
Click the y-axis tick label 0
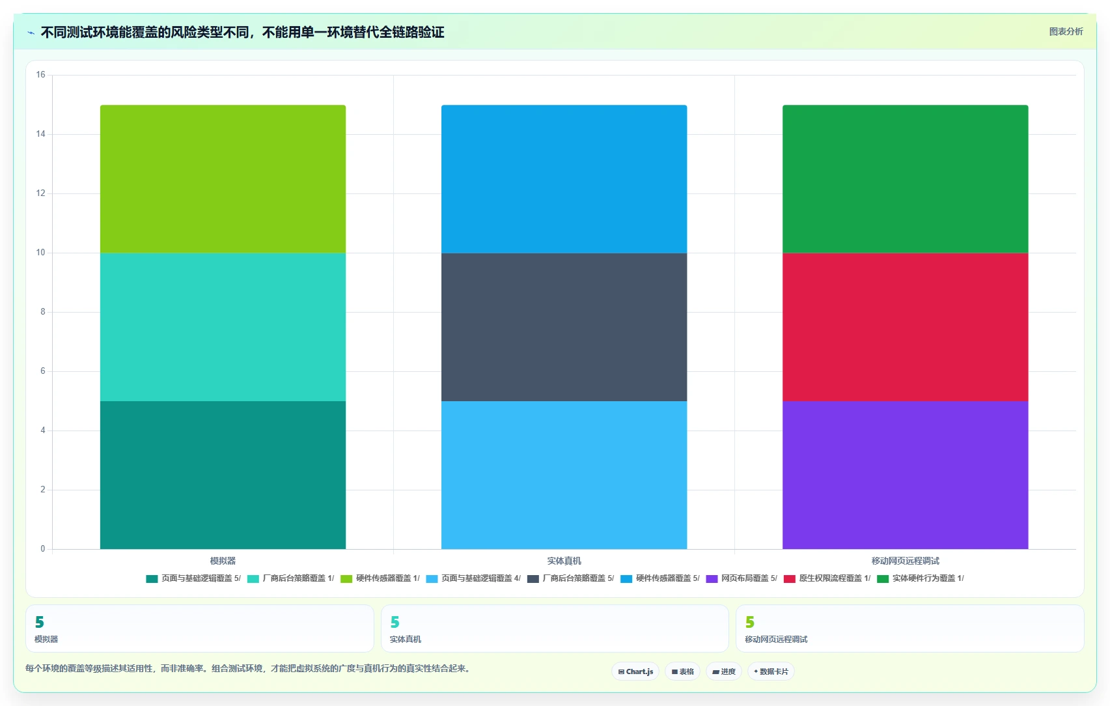point(43,549)
